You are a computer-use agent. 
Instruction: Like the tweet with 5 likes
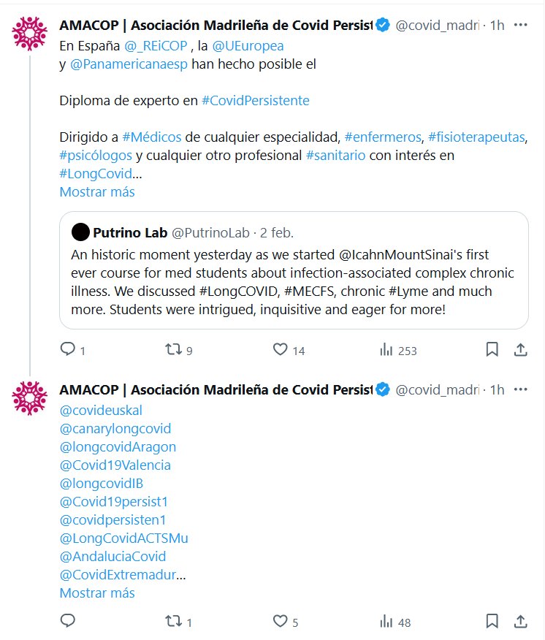point(280,622)
